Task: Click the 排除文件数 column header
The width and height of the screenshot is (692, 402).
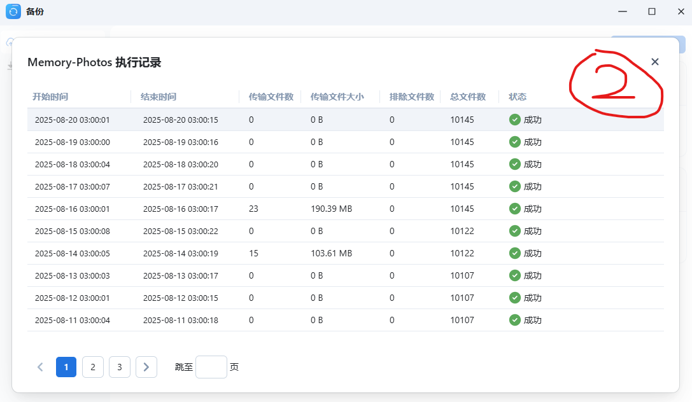Action: (x=412, y=97)
